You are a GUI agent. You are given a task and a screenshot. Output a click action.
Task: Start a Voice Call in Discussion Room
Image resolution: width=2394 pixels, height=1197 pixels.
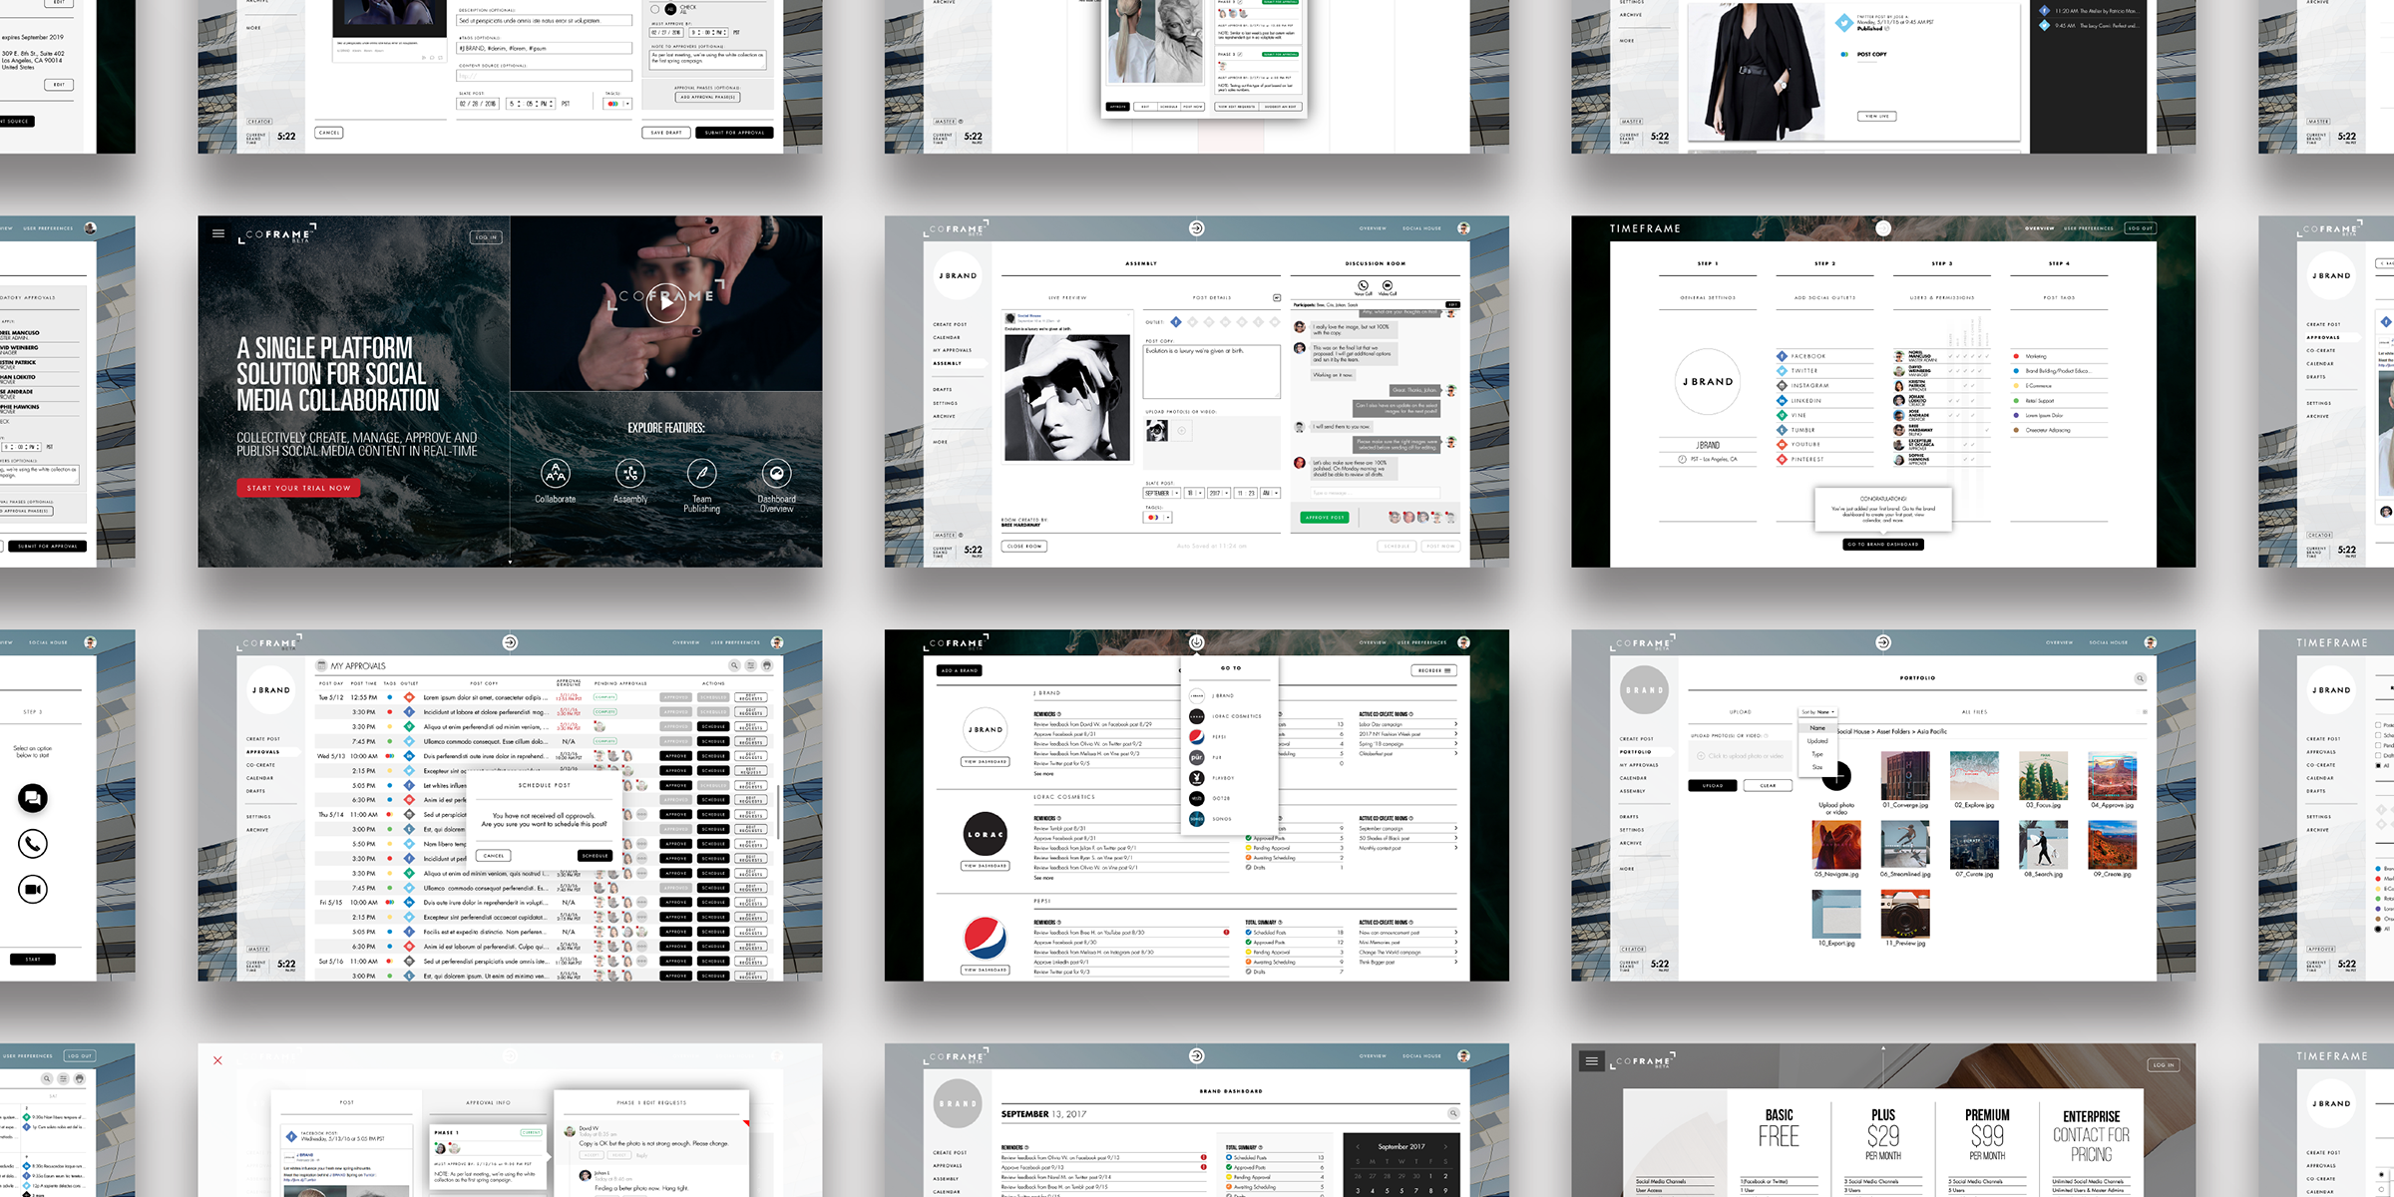click(x=1363, y=286)
